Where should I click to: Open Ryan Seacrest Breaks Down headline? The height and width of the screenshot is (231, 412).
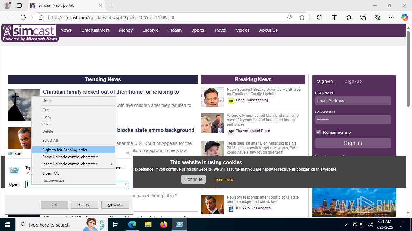tap(264, 92)
